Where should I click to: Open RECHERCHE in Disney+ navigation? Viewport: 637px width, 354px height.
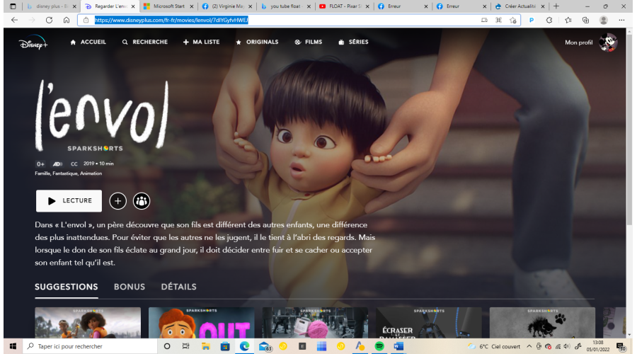click(x=145, y=42)
